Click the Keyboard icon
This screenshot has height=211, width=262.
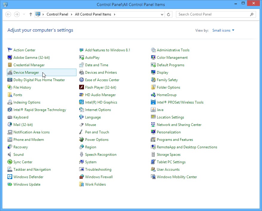[10, 117]
